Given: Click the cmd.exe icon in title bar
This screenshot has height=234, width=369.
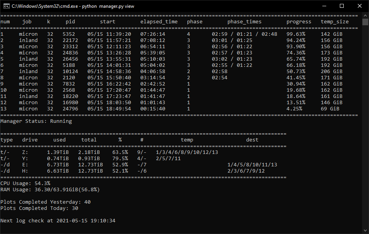Looking at the screenshot, I should [6, 6].
